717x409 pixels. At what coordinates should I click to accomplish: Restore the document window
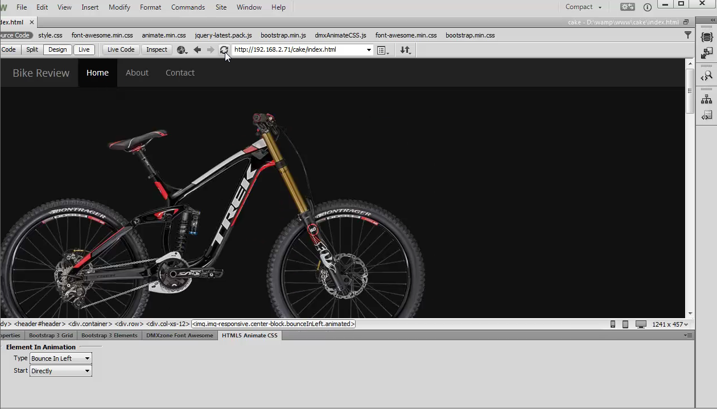[x=686, y=23]
